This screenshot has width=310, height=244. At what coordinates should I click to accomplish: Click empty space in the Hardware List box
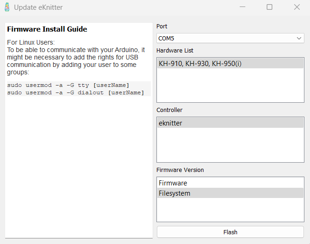(230, 86)
